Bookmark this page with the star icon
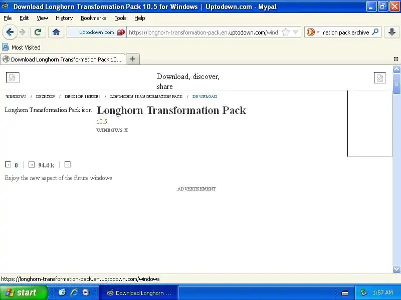 [285, 32]
